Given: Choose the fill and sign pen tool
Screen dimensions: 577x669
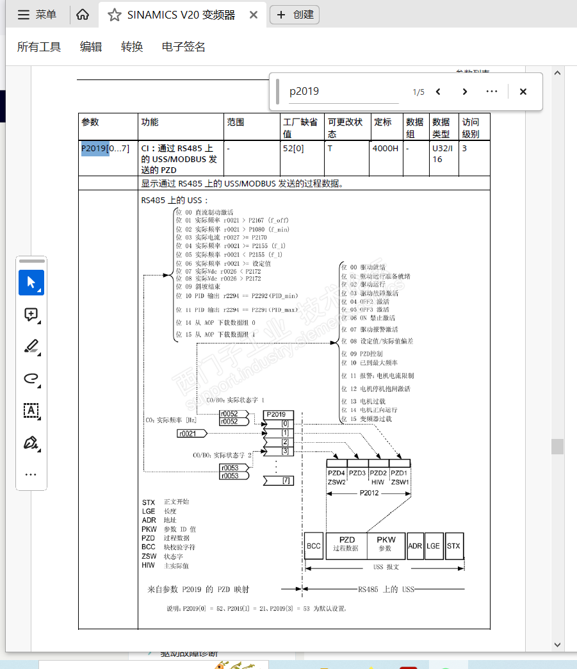Looking at the screenshot, I should point(31,443).
